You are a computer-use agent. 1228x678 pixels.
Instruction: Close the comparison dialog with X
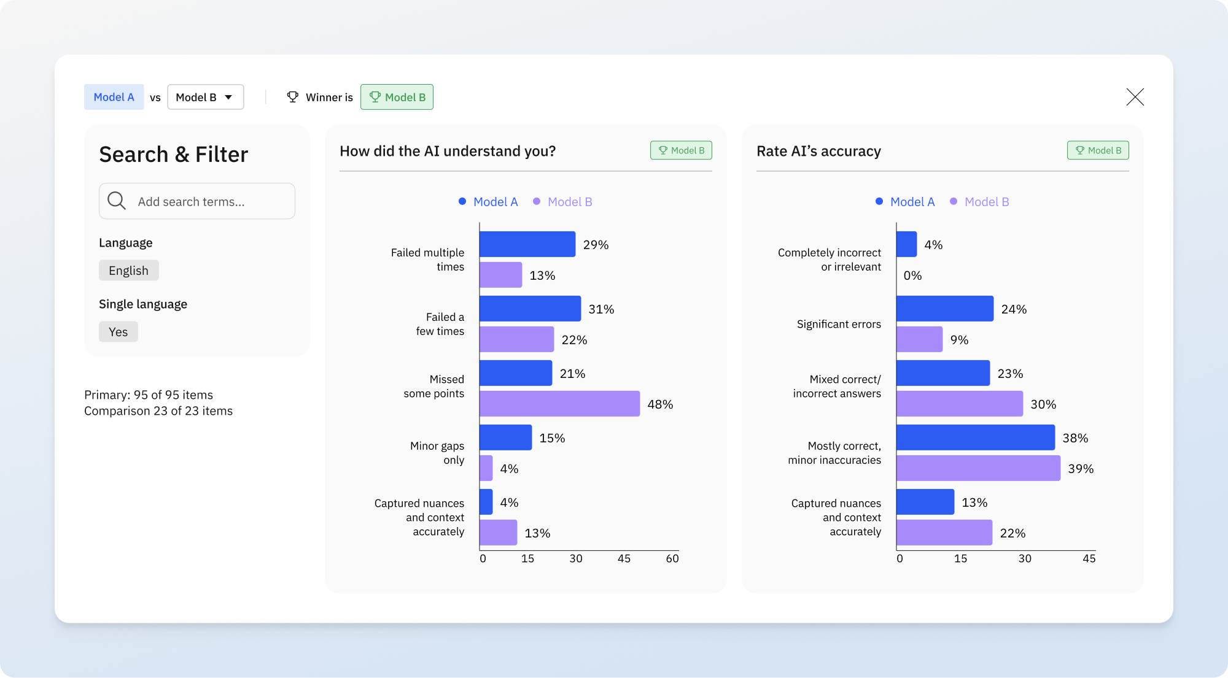[x=1135, y=97]
